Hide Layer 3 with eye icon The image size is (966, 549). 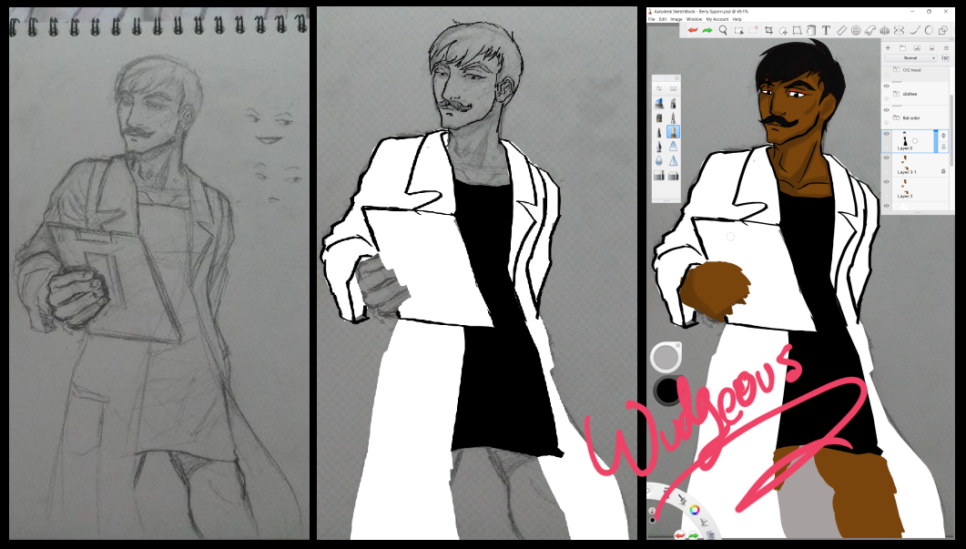(887, 182)
